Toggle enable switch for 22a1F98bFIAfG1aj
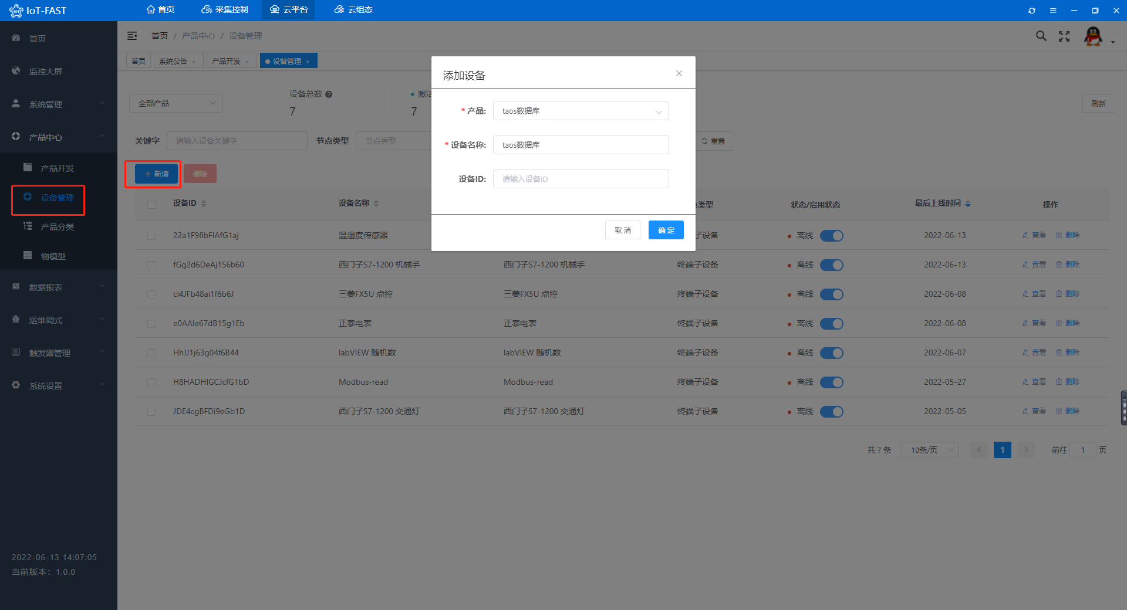This screenshot has height=610, width=1127. click(831, 236)
